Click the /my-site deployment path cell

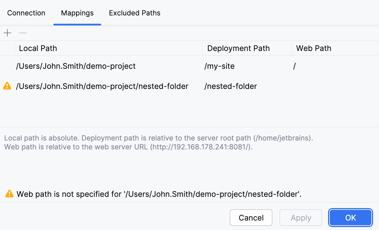click(219, 66)
